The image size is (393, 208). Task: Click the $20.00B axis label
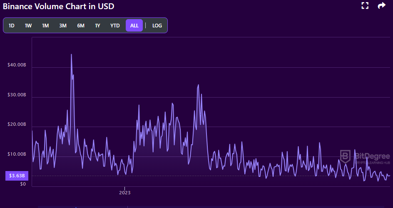17,124
